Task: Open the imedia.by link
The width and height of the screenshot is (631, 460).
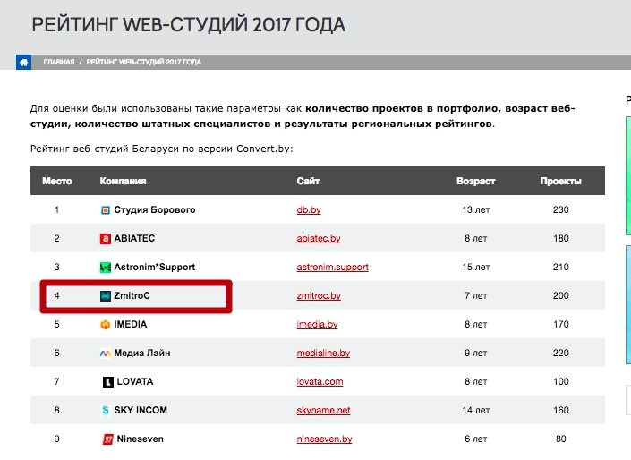Action: [x=317, y=324]
